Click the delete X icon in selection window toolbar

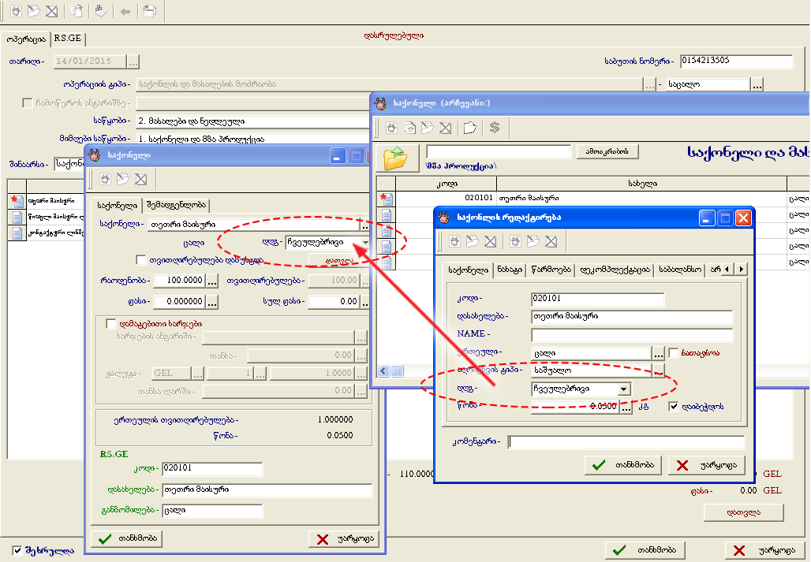pos(445,128)
